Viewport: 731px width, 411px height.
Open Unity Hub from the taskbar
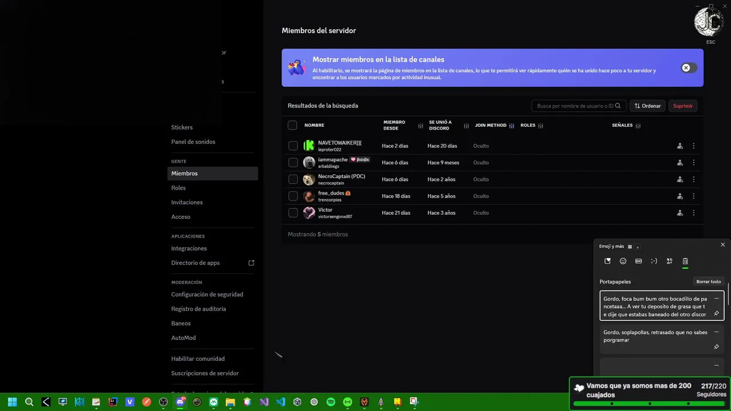coord(297,402)
